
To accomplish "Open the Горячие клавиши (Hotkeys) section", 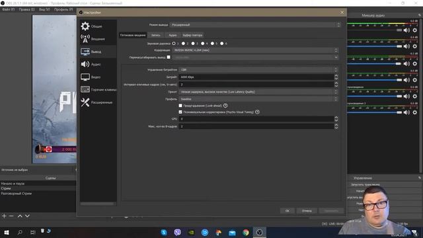I will point(98,90).
